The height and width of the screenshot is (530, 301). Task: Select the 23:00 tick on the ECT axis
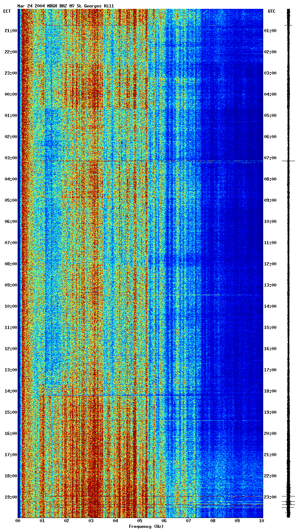(11, 73)
